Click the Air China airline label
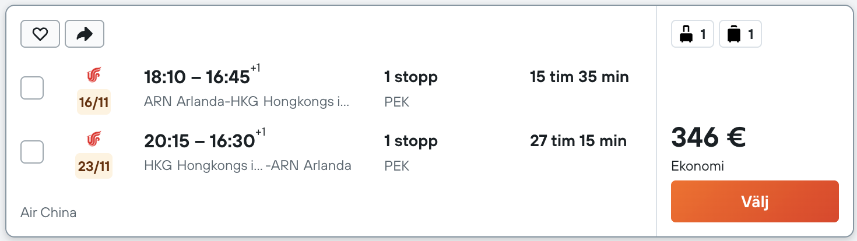This screenshot has height=241, width=857. coord(48,212)
